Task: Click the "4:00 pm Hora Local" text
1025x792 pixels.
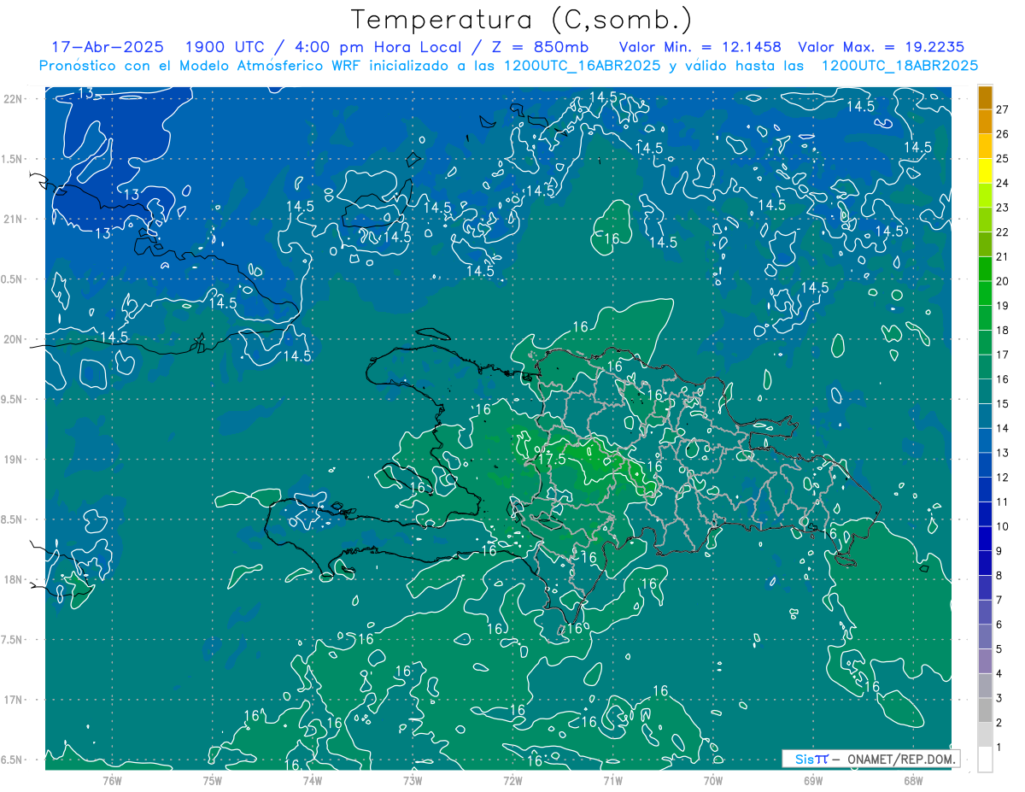Action: point(377,47)
